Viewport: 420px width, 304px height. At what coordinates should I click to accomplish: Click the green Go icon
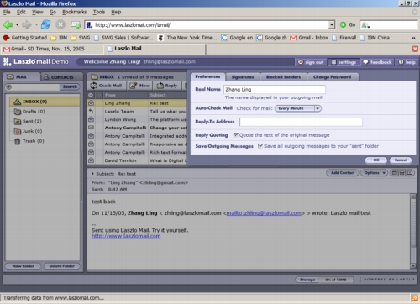[x=343, y=24]
